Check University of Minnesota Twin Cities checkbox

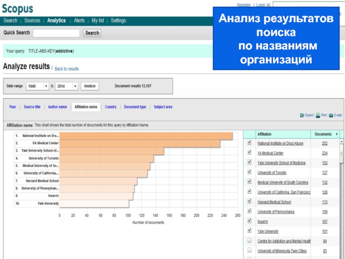(x=249, y=250)
